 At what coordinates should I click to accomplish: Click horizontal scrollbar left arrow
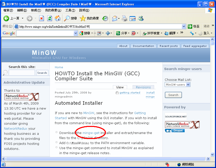(x=4, y=159)
